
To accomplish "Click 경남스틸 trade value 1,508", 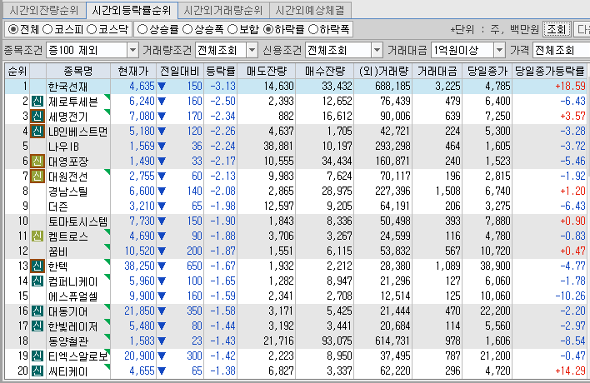I will tap(447, 191).
